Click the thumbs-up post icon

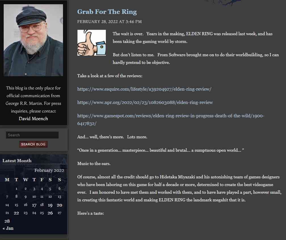pos(92,43)
